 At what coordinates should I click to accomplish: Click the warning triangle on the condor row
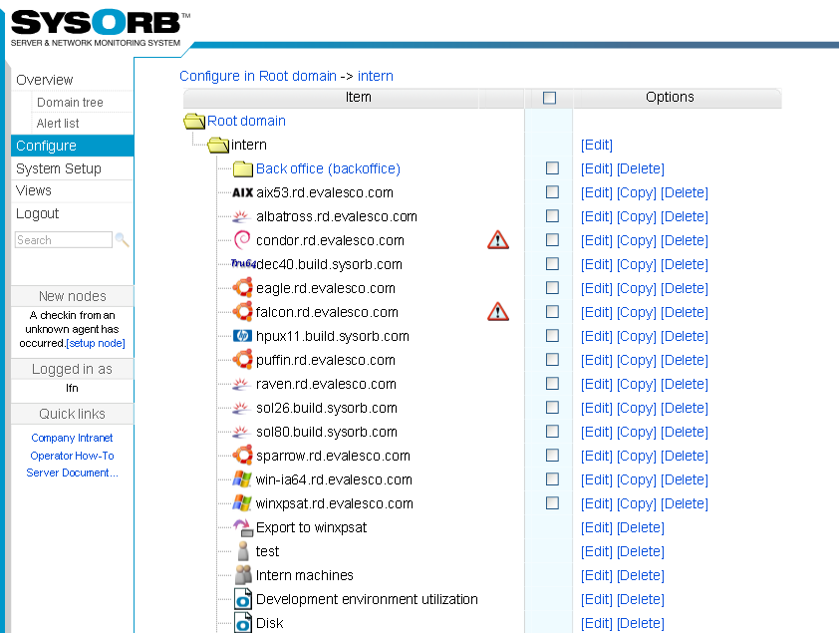click(x=498, y=240)
